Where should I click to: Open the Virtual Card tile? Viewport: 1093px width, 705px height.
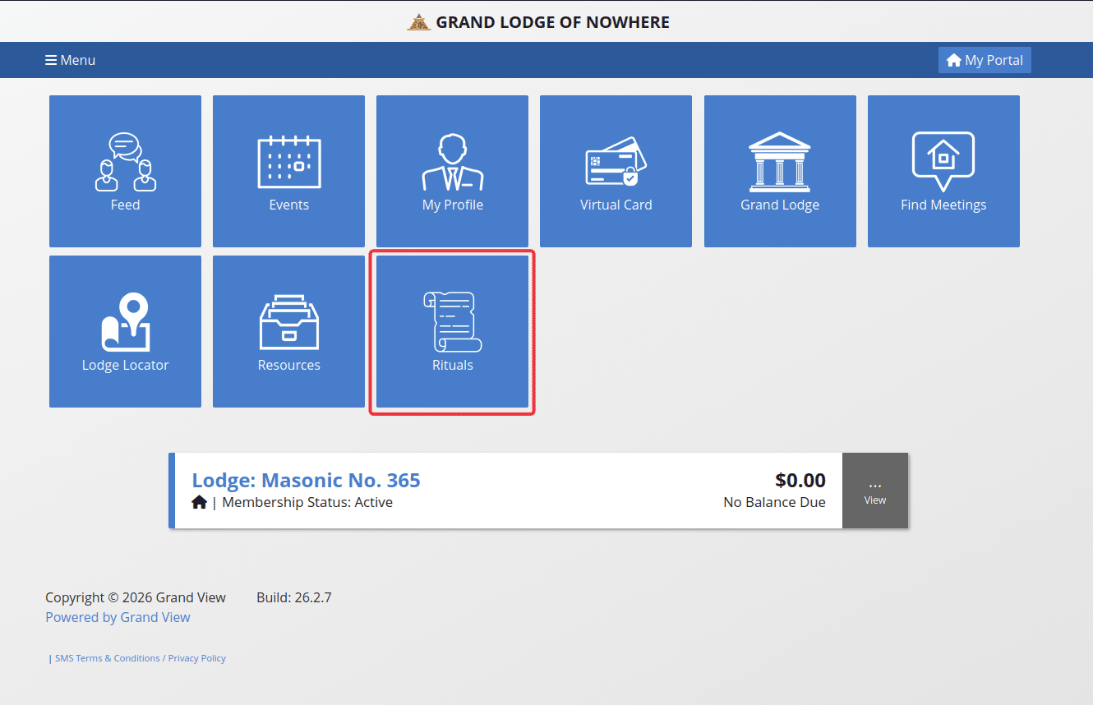616,171
